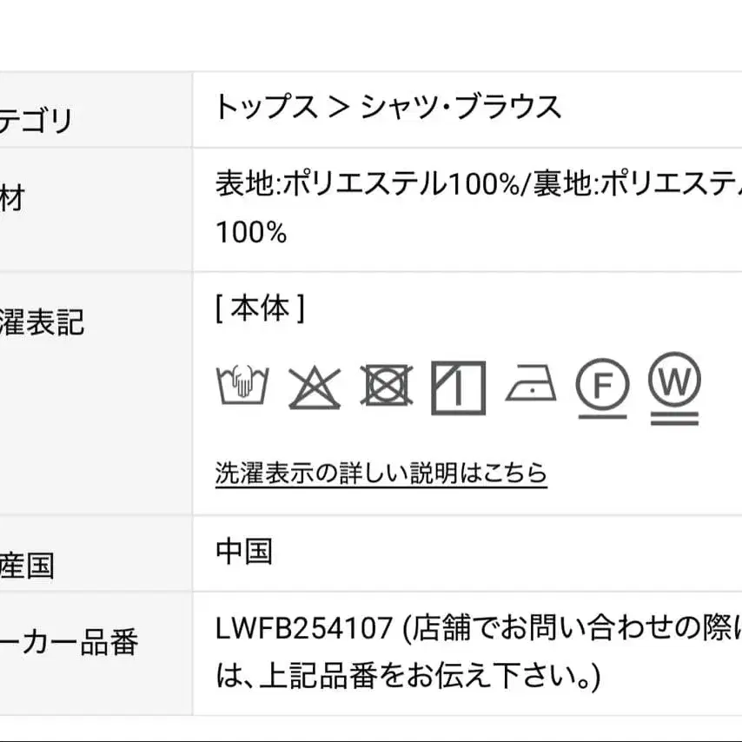Click the do-not-tumble-dry icon

pos(387,387)
